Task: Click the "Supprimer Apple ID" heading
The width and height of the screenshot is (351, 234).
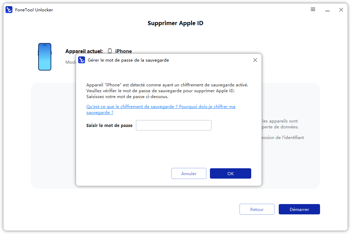Action: click(175, 23)
